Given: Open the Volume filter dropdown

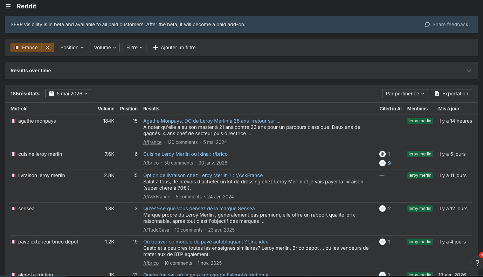Looking at the screenshot, I should point(105,48).
